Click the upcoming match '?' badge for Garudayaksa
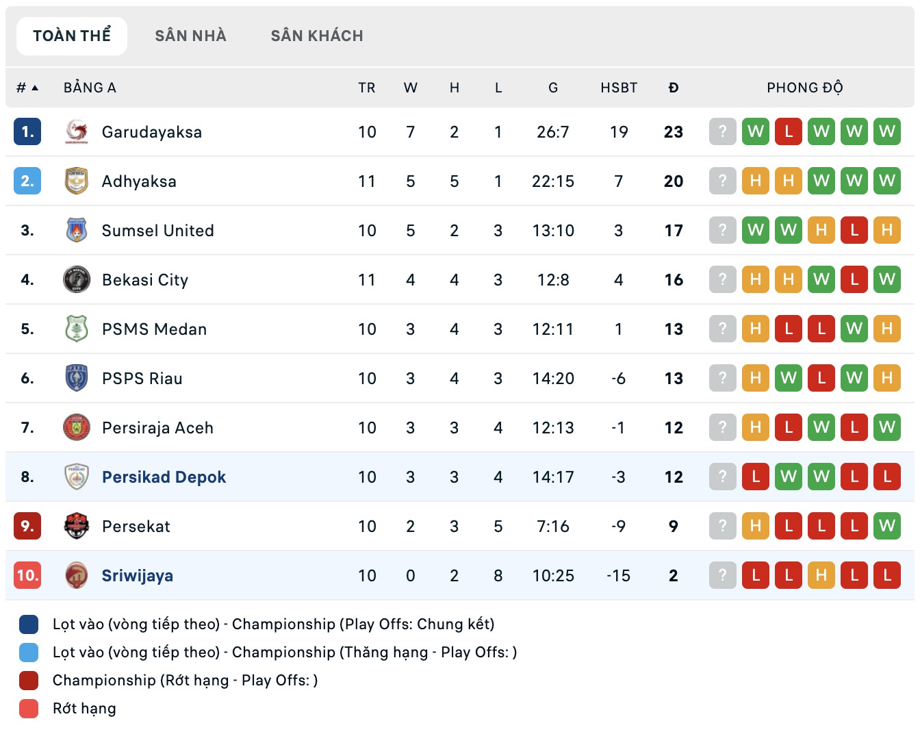 click(x=722, y=131)
